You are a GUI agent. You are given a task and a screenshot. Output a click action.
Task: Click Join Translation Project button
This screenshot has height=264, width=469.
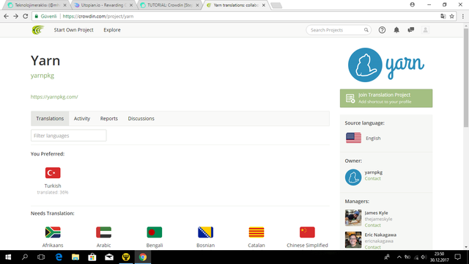point(386,98)
